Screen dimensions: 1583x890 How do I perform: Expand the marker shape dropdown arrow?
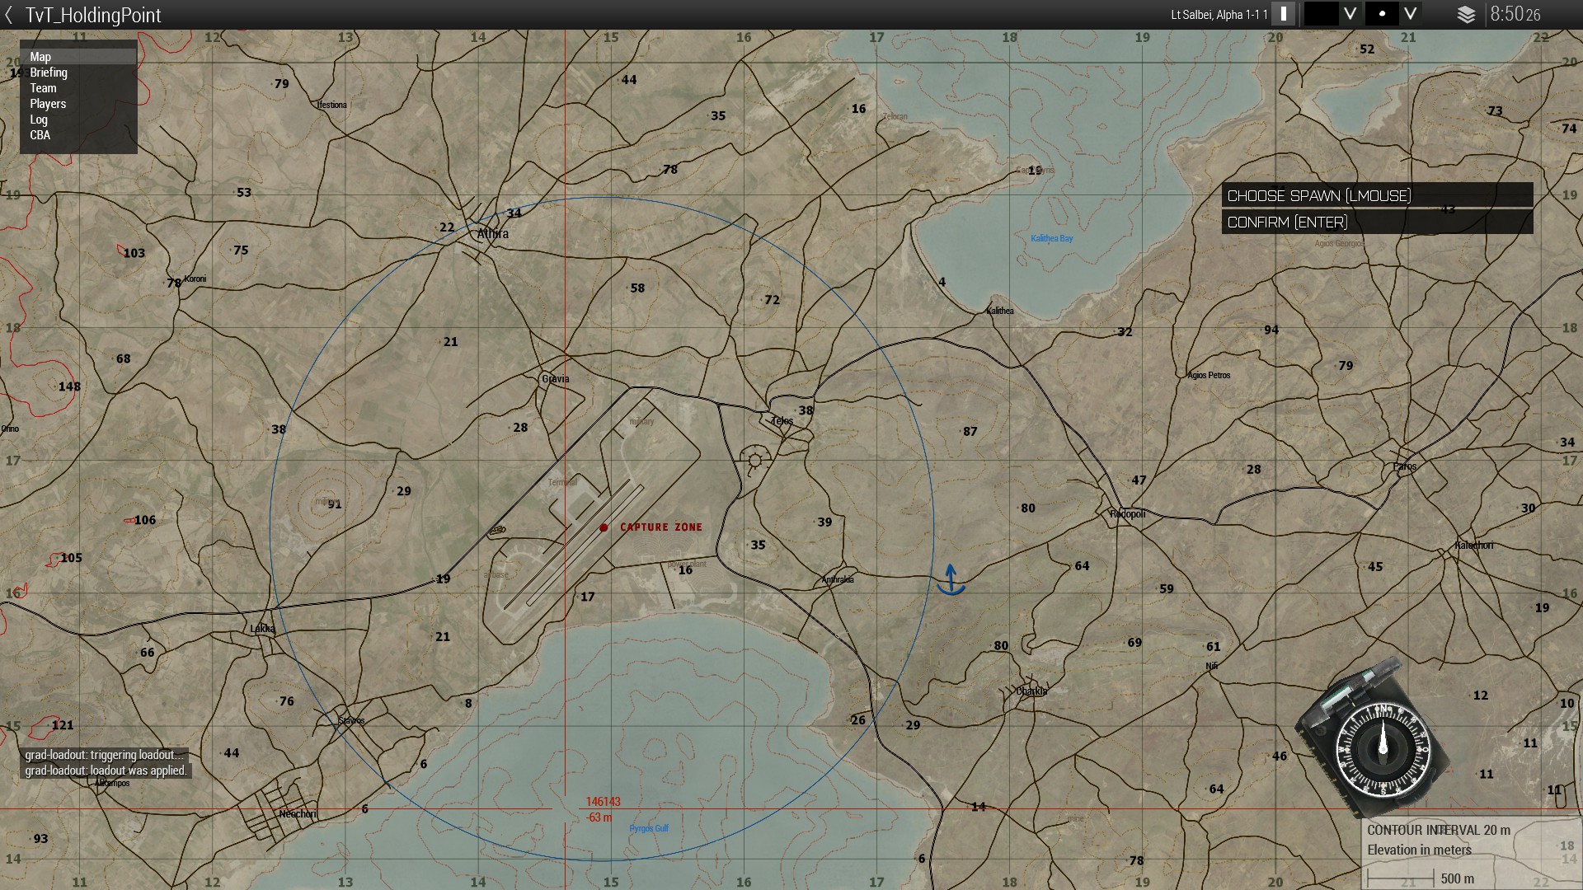coord(1411,14)
